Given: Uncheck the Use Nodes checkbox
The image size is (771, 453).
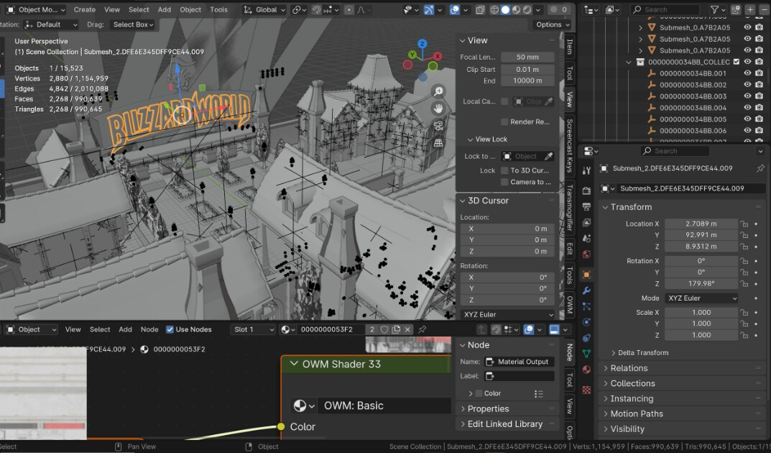Looking at the screenshot, I should click(x=170, y=329).
